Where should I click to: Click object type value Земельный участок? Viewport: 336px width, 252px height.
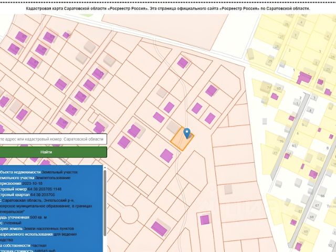pos(59,172)
